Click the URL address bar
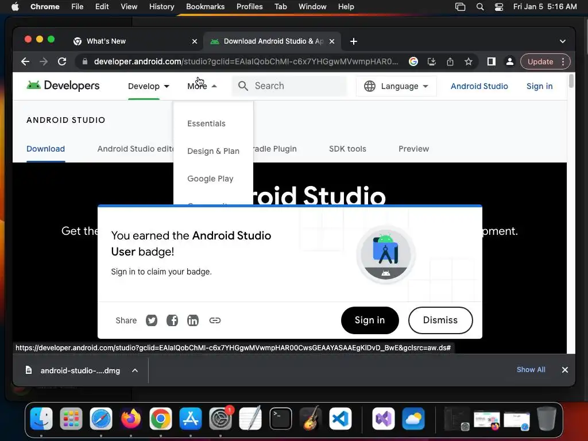 (246, 61)
